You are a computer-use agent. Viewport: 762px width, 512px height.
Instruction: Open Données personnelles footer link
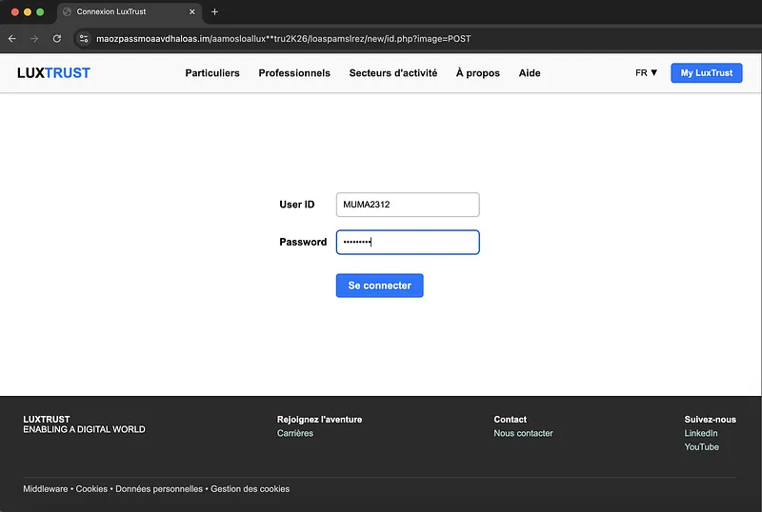159,488
